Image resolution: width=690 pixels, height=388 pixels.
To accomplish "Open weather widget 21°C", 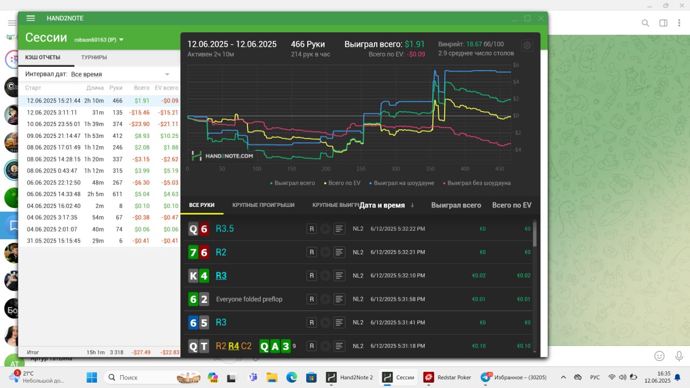I will (36, 377).
